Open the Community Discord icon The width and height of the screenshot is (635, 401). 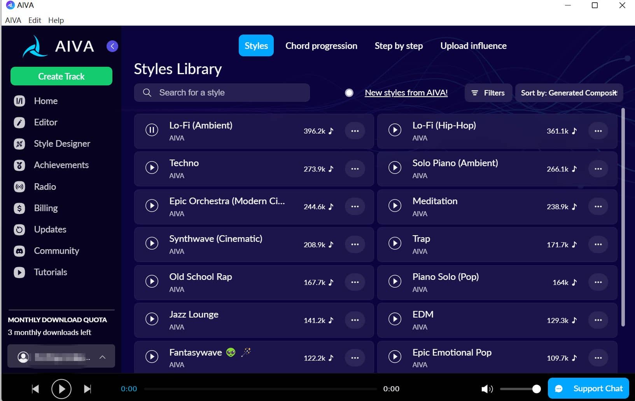point(19,251)
